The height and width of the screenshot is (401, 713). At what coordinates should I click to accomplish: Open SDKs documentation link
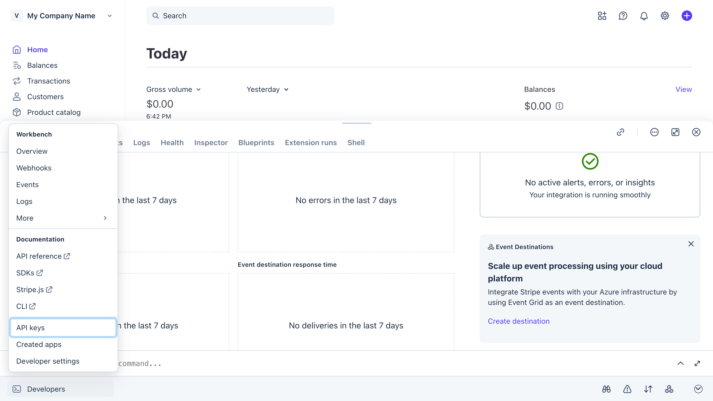(30, 273)
